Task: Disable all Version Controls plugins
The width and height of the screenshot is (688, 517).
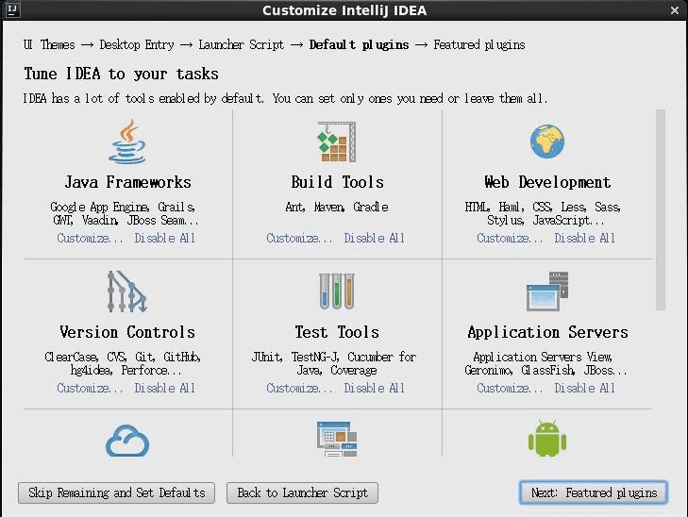Action: tap(165, 389)
